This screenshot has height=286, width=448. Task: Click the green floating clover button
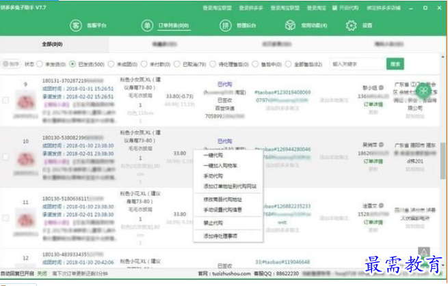coord(423,91)
